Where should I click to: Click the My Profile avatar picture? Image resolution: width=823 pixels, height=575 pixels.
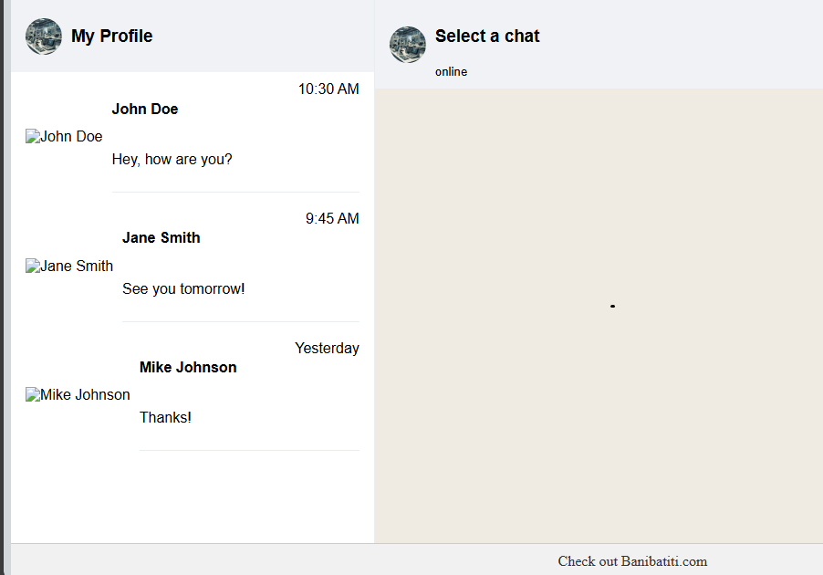point(44,37)
